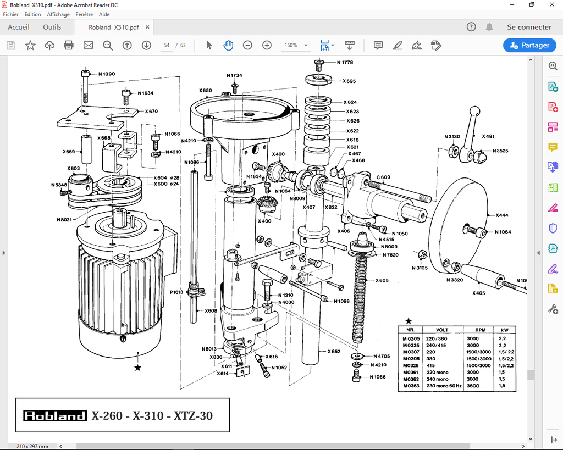Open Protect shield tool in side pane

pyautogui.click(x=553, y=228)
